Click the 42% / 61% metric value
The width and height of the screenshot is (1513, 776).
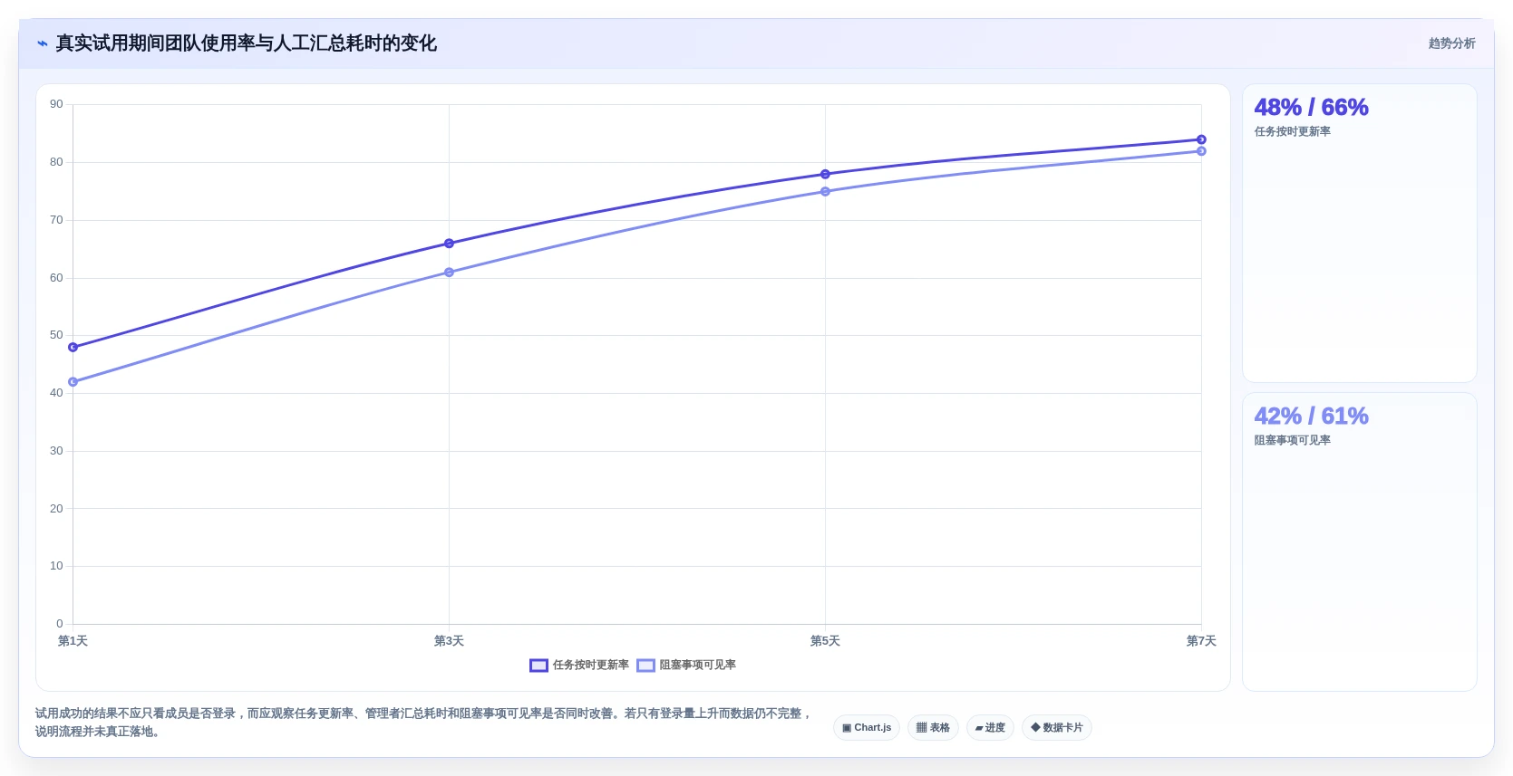coord(1311,417)
